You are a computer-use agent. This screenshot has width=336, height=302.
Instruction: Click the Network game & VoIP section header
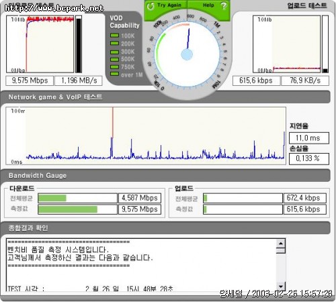point(165,97)
